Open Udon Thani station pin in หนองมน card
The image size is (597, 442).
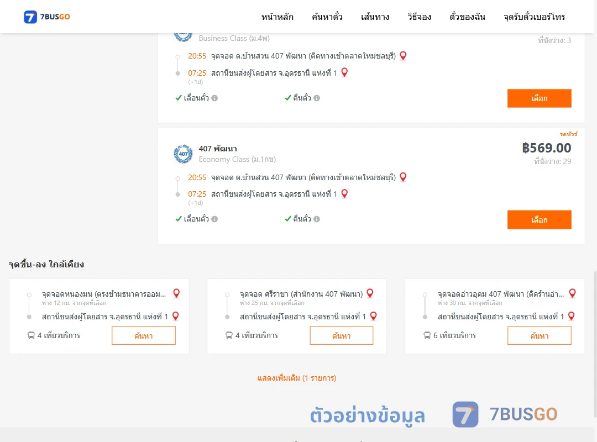176,317
